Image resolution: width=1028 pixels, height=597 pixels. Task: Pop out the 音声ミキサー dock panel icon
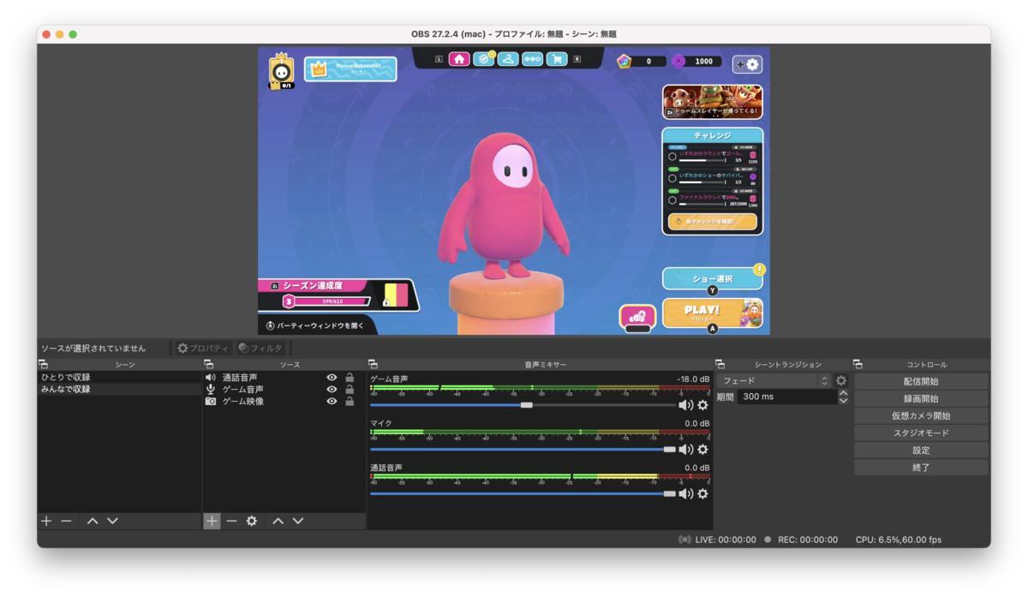(x=373, y=365)
